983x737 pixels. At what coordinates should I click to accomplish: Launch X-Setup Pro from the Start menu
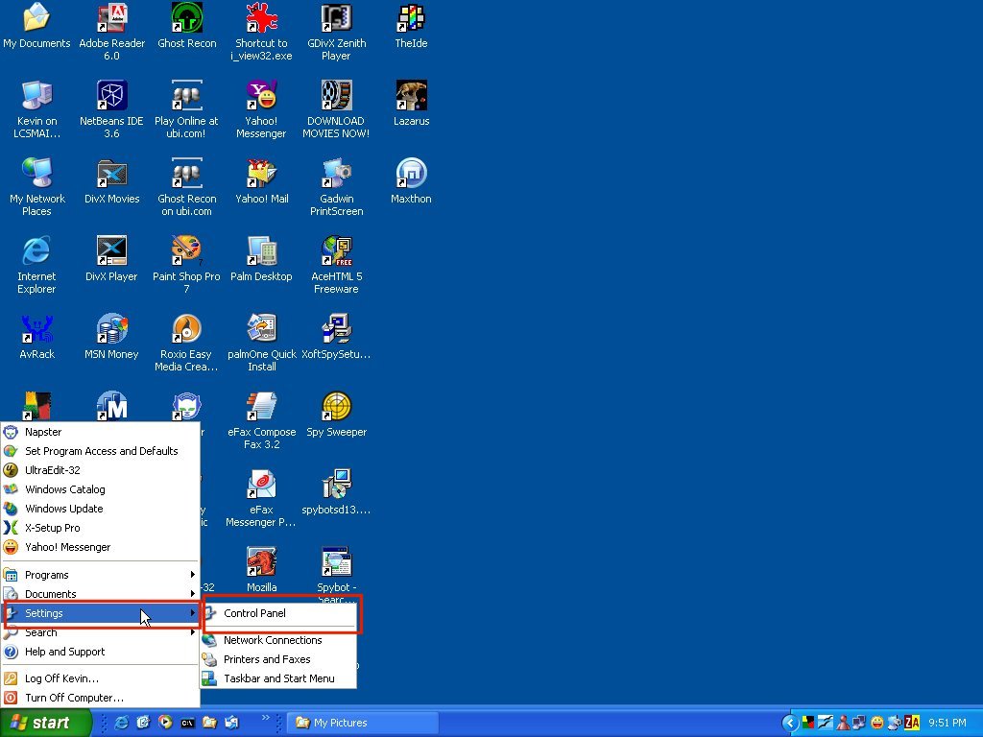(100, 528)
